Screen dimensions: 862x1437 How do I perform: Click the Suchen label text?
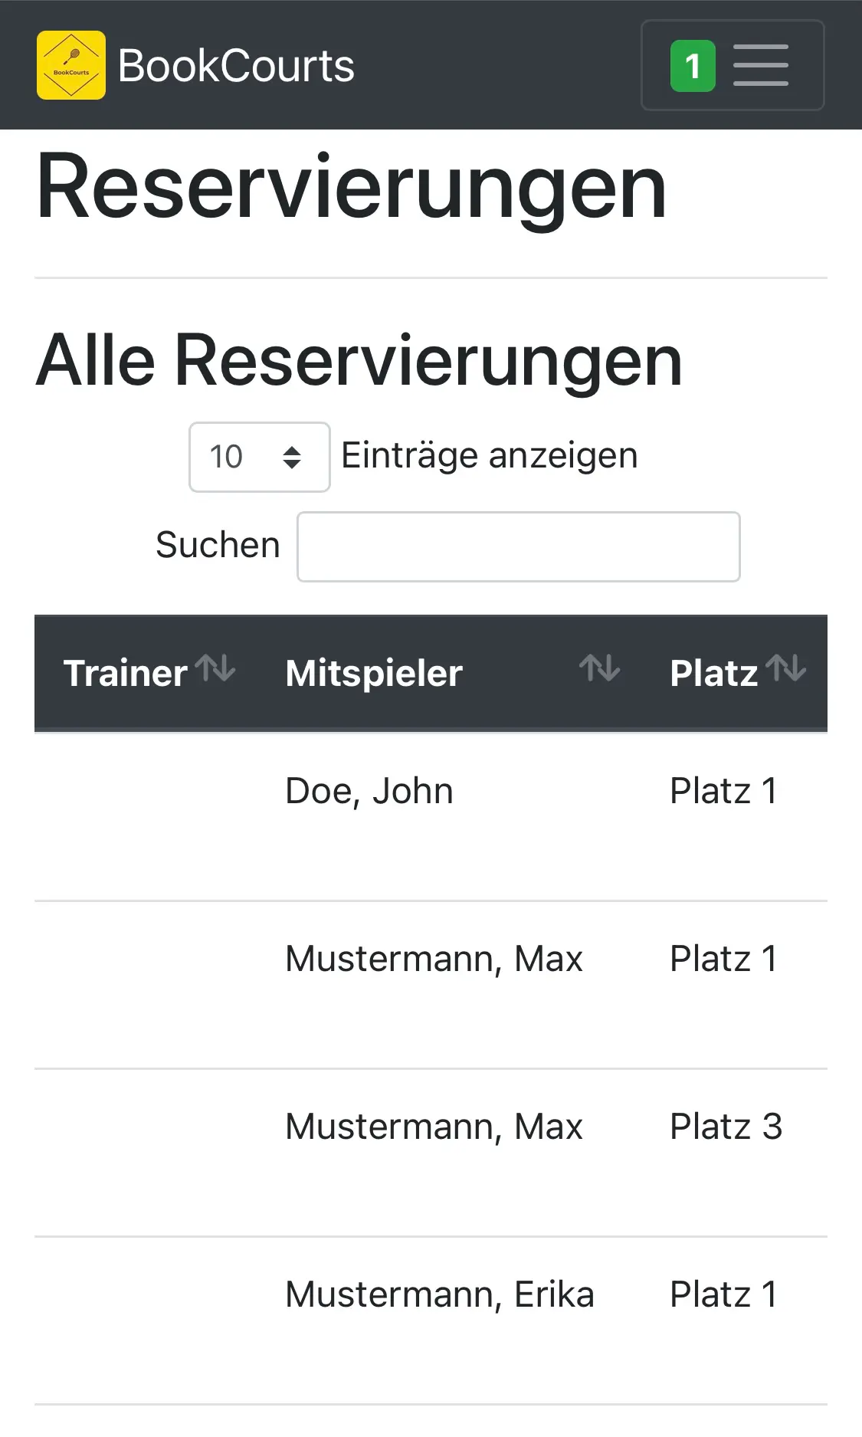tap(218, 545)
